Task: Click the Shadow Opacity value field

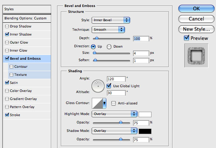Action: 141,140
